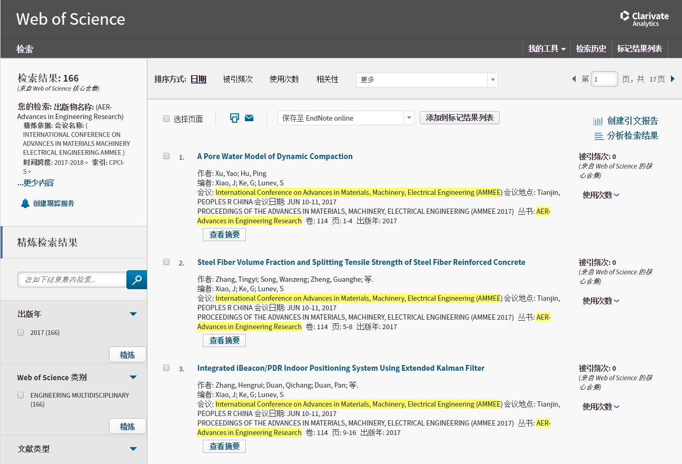Viewport: 682px width, 464px height.
Task: Click the 精炼检索结果 heading
Action: click(47, 242)
